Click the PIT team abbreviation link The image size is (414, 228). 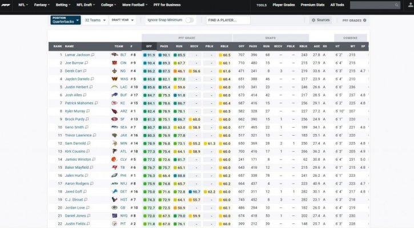point(123,224)
